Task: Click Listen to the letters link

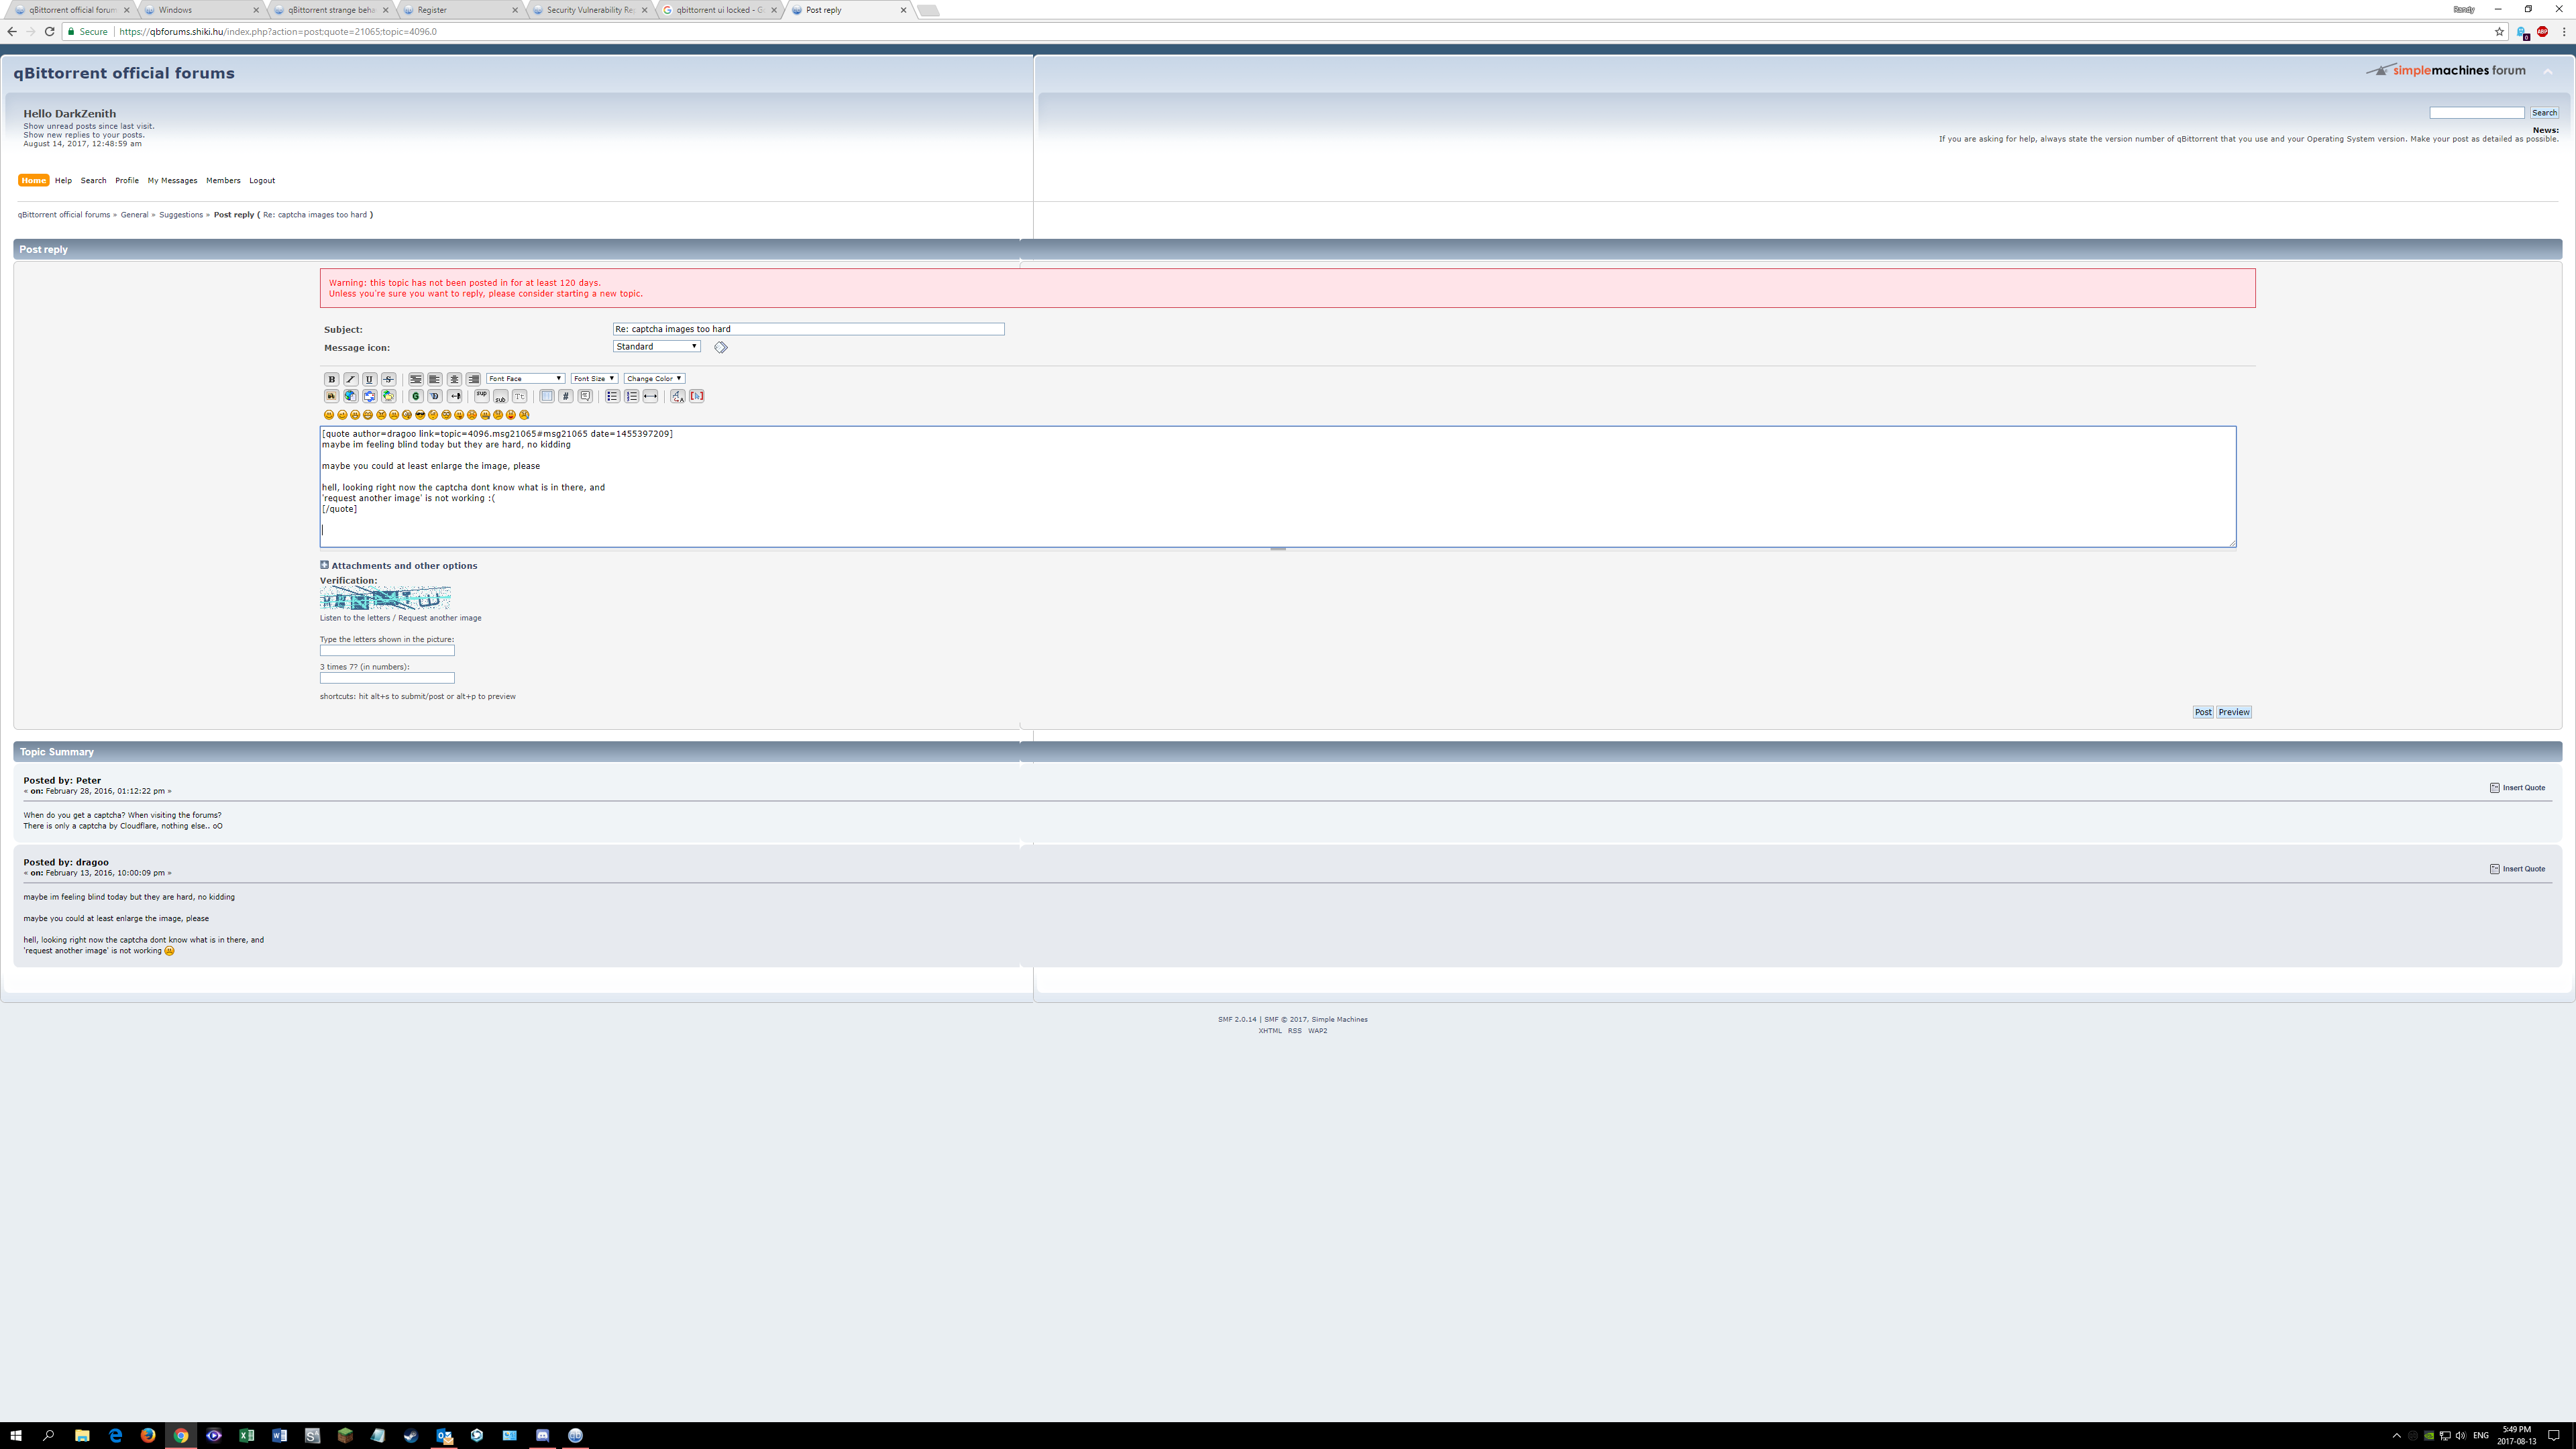Action: click(x=355, y=618)
